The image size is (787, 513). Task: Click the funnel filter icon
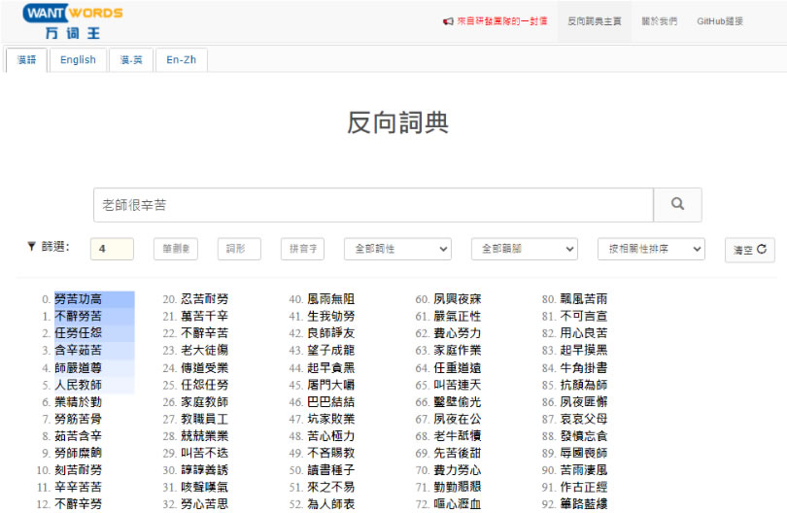click(31, 247)
